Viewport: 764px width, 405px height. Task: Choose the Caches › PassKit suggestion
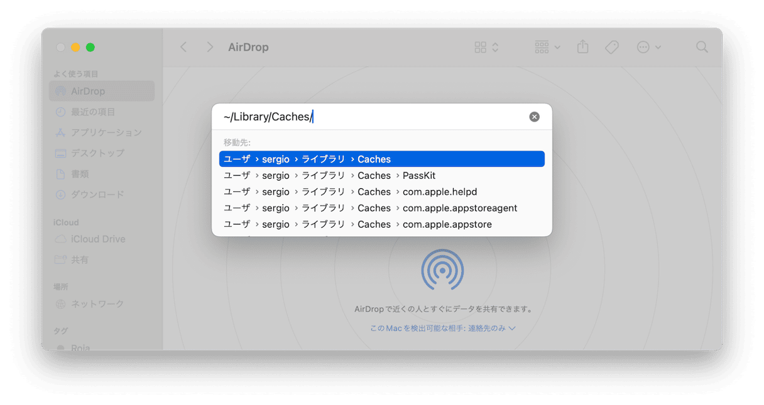click(382, 176)
